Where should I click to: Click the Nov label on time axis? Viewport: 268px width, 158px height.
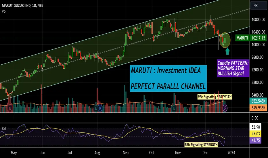pyautogui.click(x=178, y=153)
